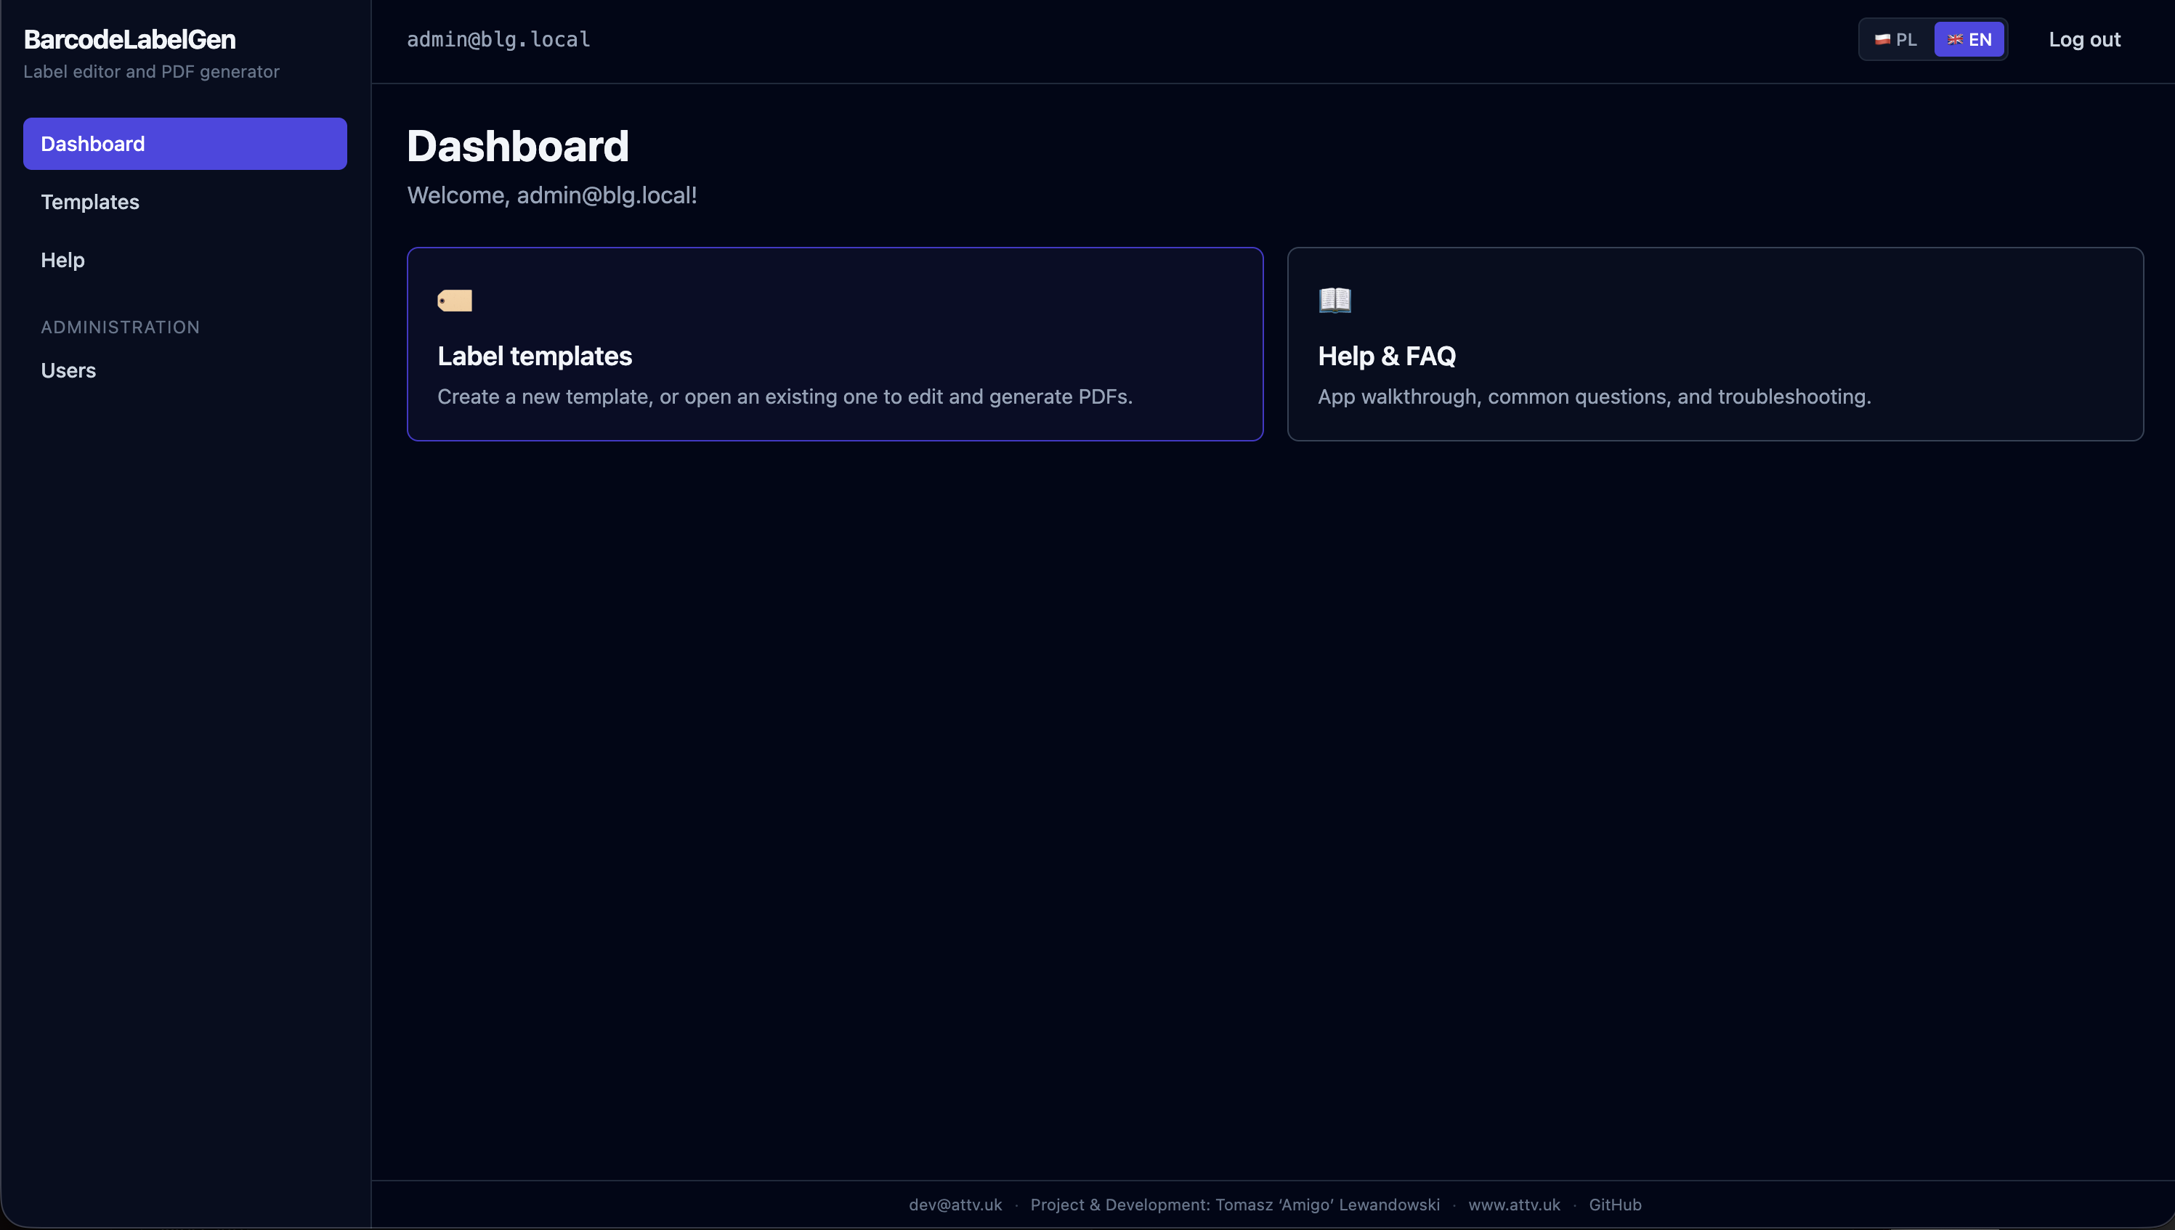
Task: Open Help in the sidebar
Action: coord(185,260)
